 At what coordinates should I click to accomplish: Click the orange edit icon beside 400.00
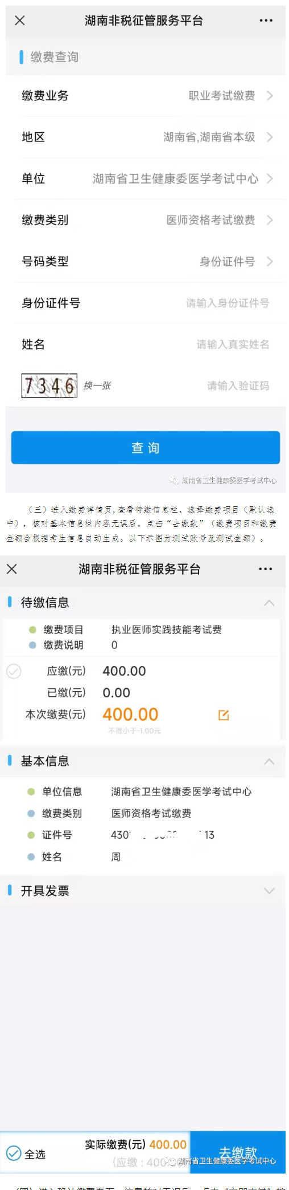pyautogui.click(x=224, y=715)
